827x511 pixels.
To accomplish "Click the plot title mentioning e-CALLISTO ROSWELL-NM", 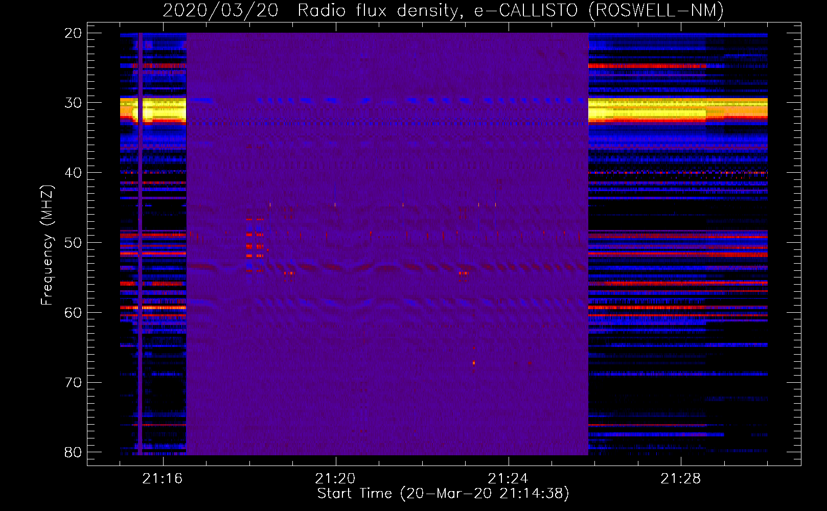I will pyautogui.click(x=443, y=11).
